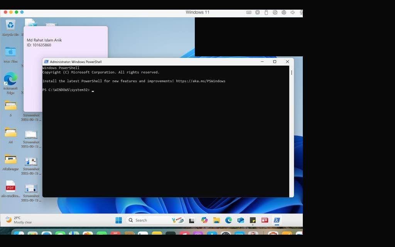Open Sticky Notes from the taskbar
The image size is (395, 247).
(253, 220)
